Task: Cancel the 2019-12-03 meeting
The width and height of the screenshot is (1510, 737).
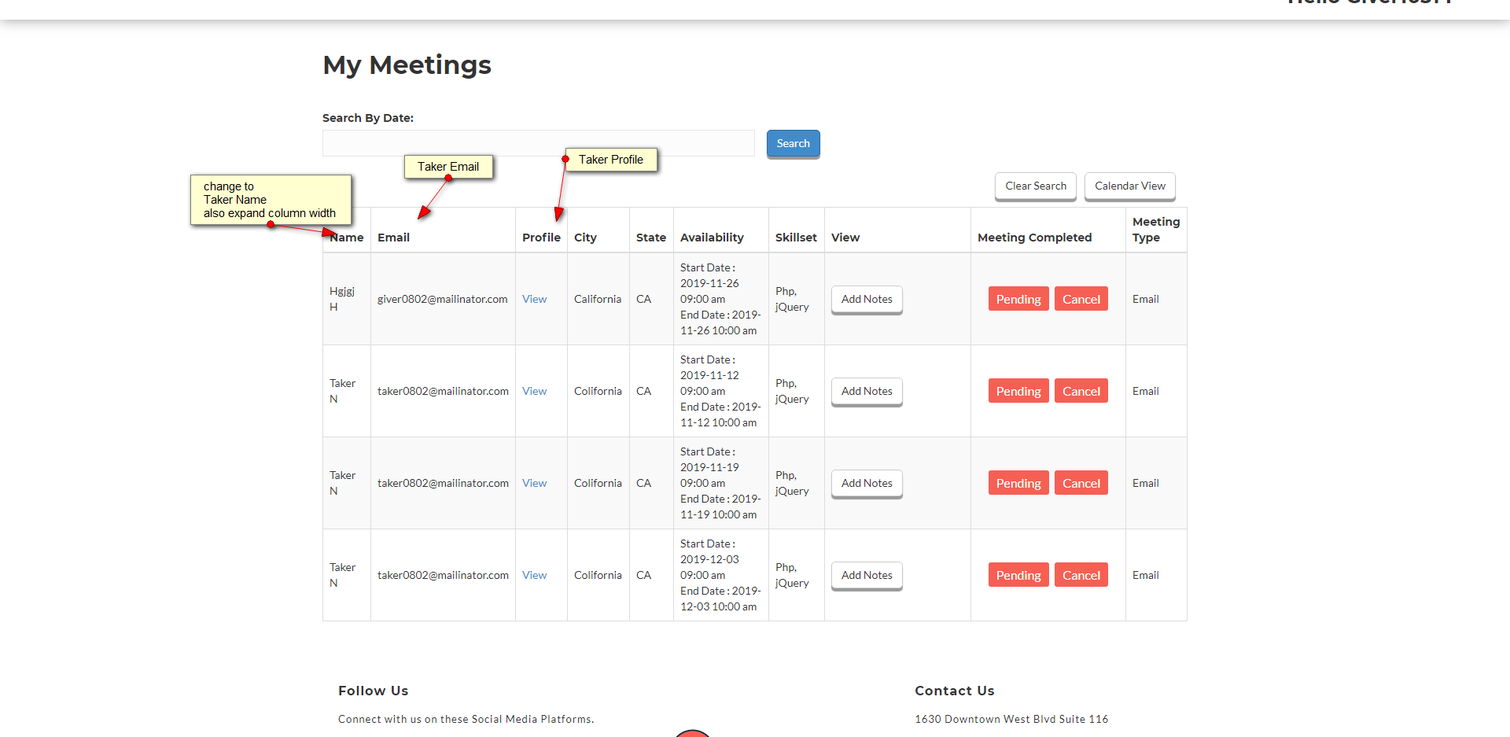Action: (x=1081, y=576)
